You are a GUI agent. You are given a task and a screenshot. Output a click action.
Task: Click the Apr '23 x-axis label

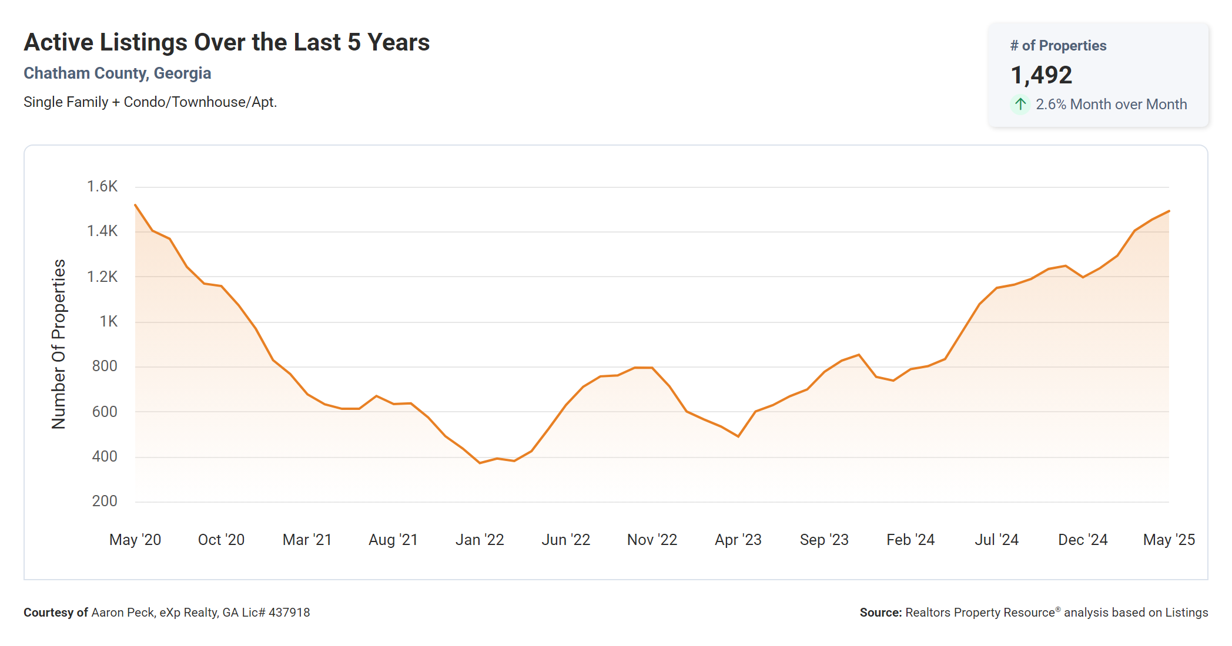738,540
